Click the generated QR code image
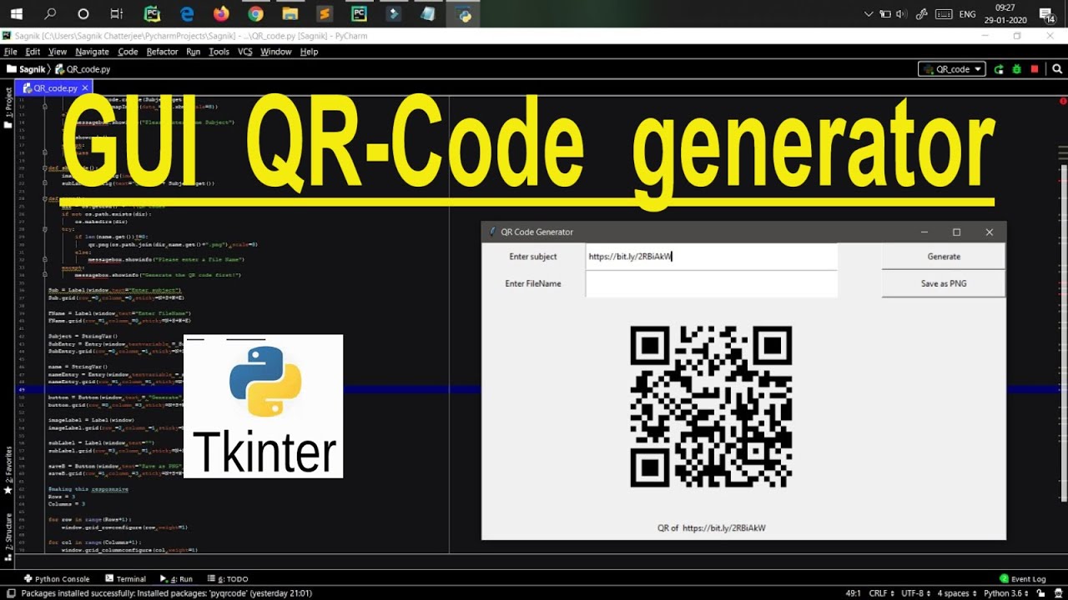Viewport: 1068px width, 600px height. (711, 406)
